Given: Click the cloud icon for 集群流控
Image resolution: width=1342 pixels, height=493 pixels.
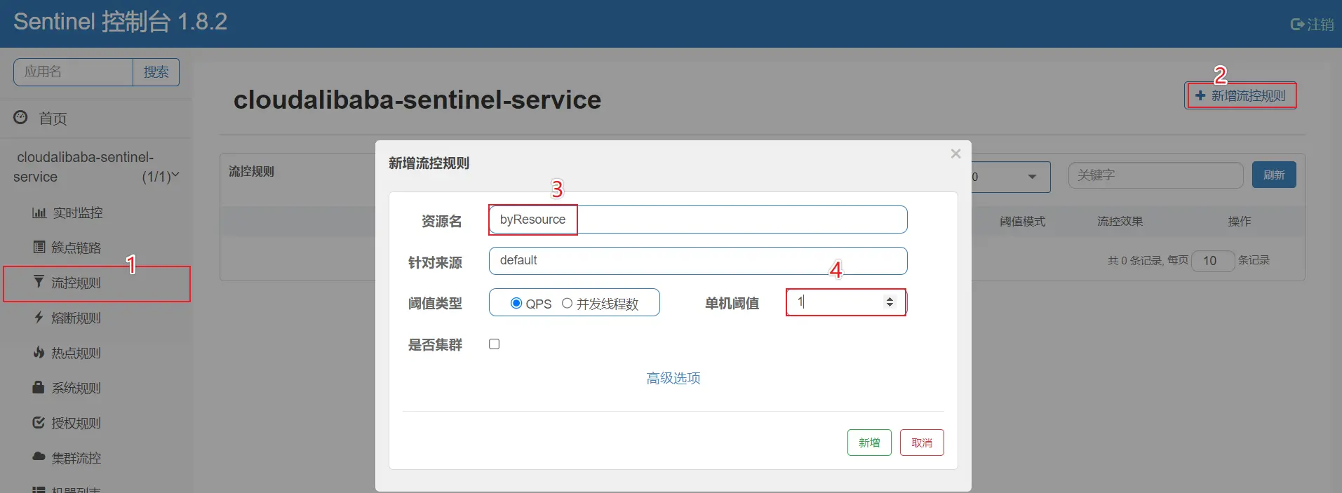Looking at the screenshot, I should pos(39,457).
